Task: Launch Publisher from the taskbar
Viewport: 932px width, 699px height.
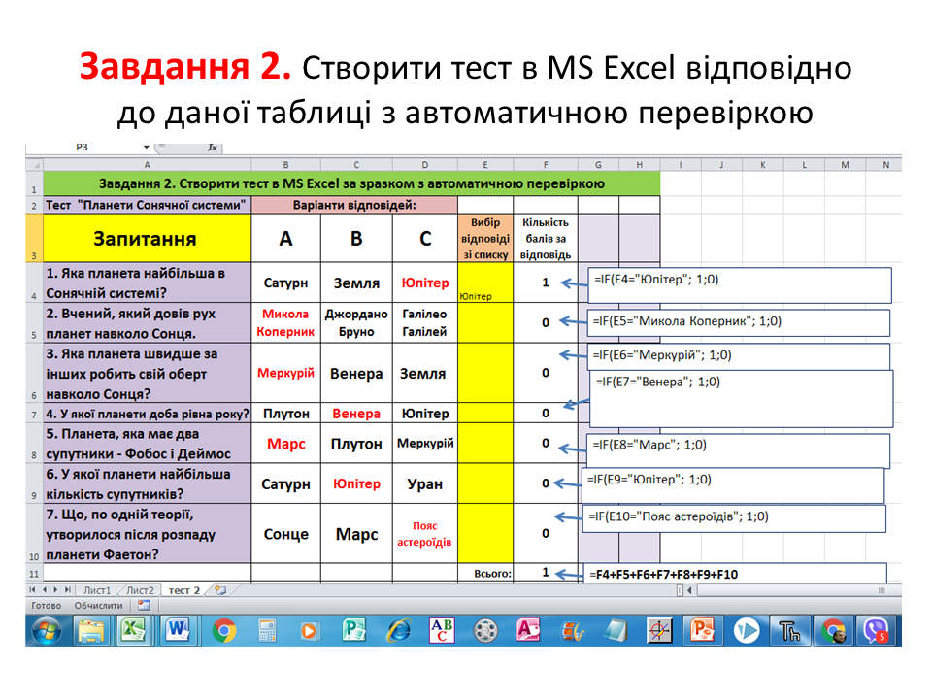Action: click(353, 631)
